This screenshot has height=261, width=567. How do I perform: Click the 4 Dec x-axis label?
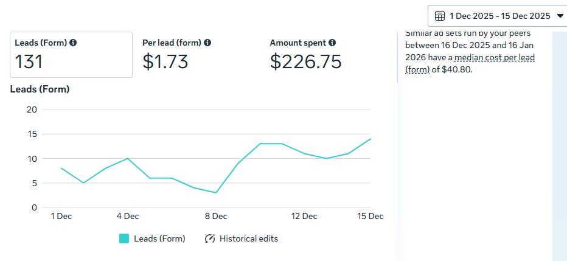click(x=128, y=216)
